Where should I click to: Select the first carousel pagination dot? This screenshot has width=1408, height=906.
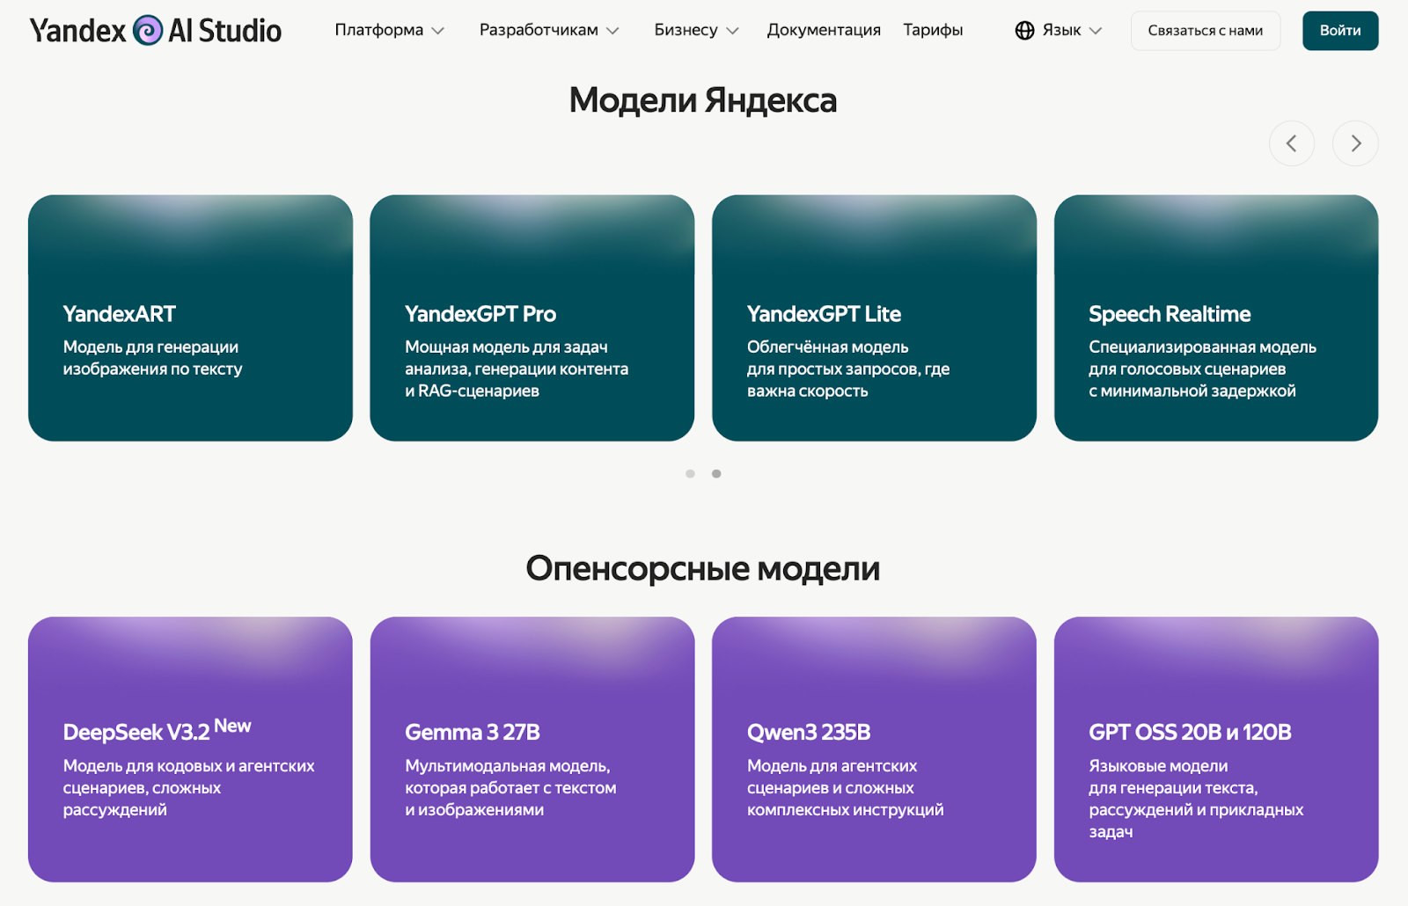690,473
